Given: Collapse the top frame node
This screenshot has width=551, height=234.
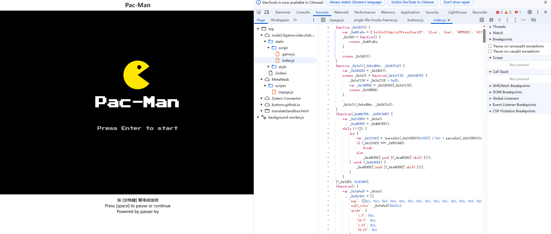Looking at the screenshot, I should tap(258, 29).
